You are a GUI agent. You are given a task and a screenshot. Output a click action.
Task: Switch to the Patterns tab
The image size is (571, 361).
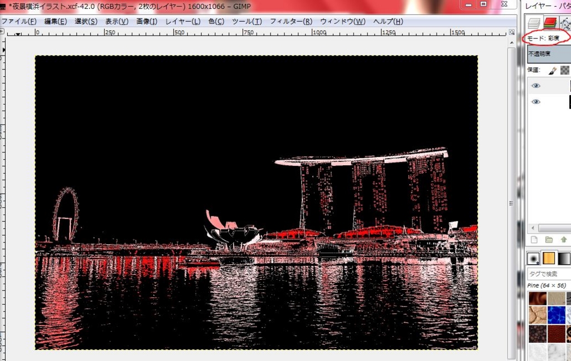pyautogui.click(x=549, y=258)
